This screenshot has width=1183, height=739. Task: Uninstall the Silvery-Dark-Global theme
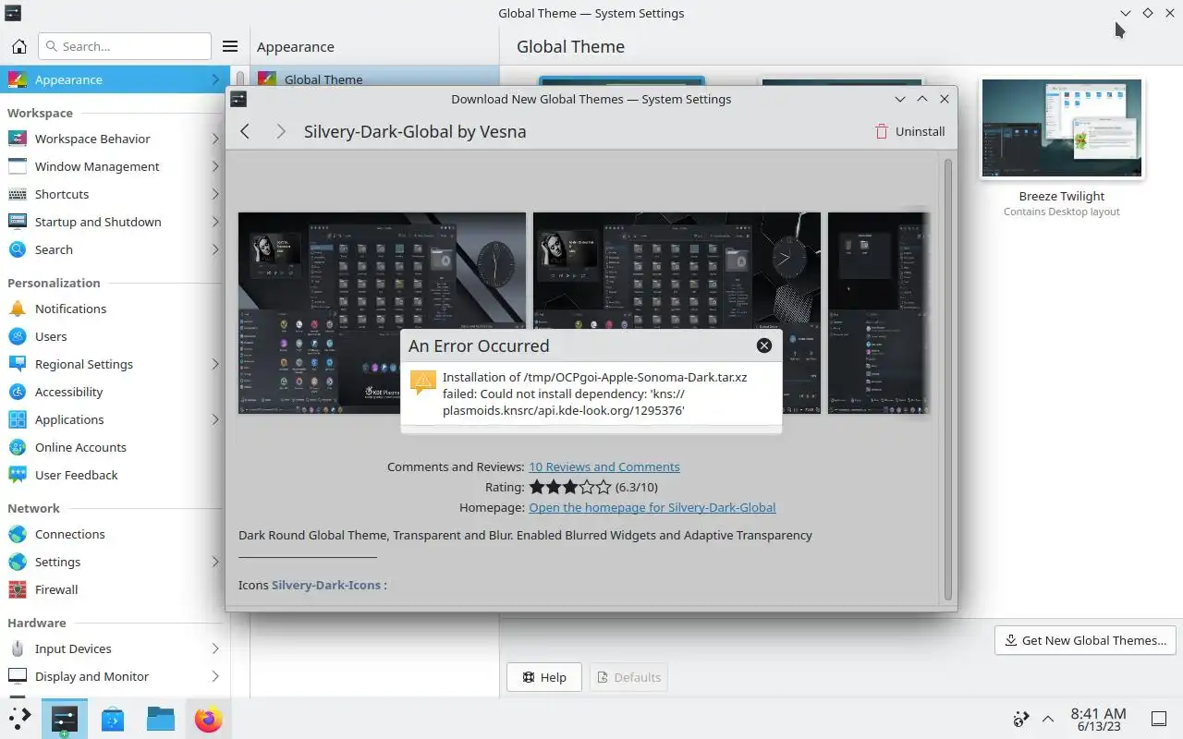coord(910,131)
